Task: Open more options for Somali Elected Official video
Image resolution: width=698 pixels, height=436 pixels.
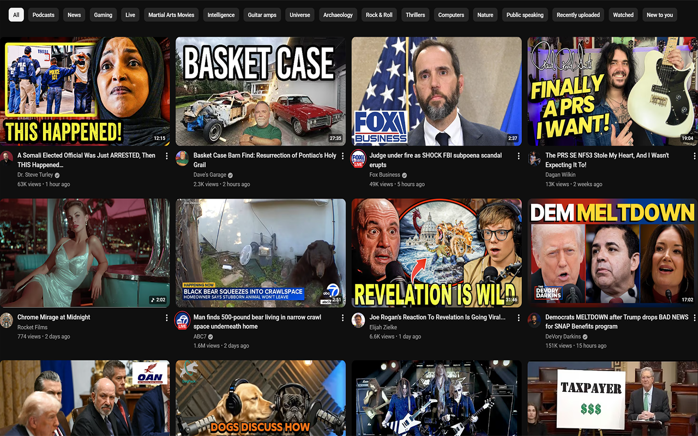Action: tap(167, 156)
